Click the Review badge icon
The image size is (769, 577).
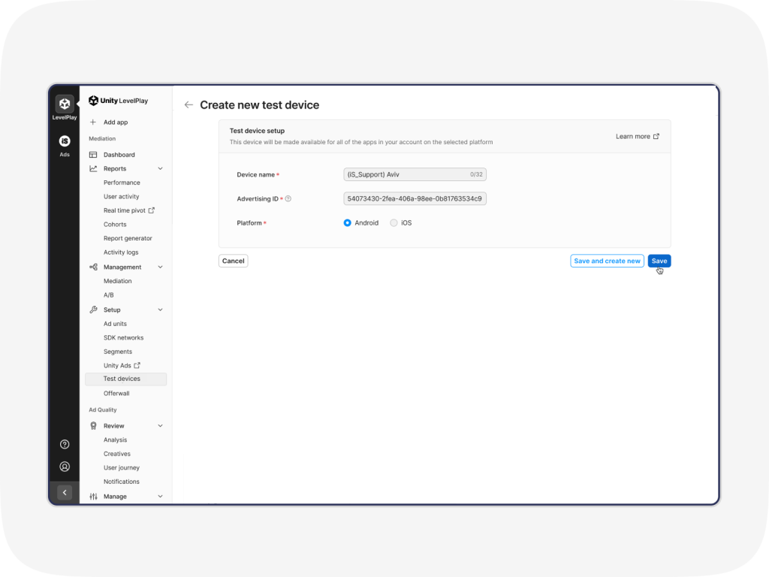click(92, 425)
